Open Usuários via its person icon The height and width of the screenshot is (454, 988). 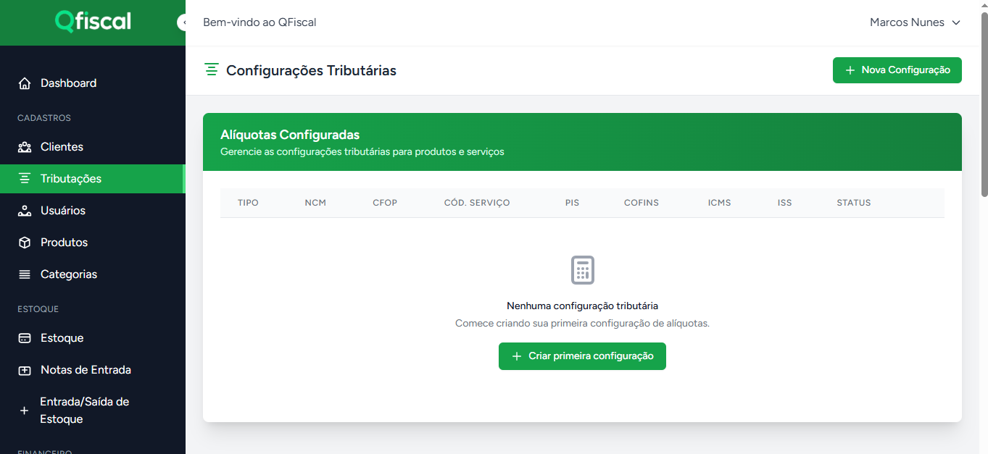(x=25, y=210)
